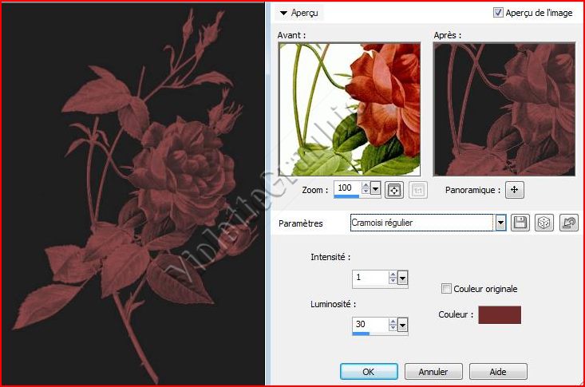Open Intensité slider dropdown arrow

[x=402, y=278]
